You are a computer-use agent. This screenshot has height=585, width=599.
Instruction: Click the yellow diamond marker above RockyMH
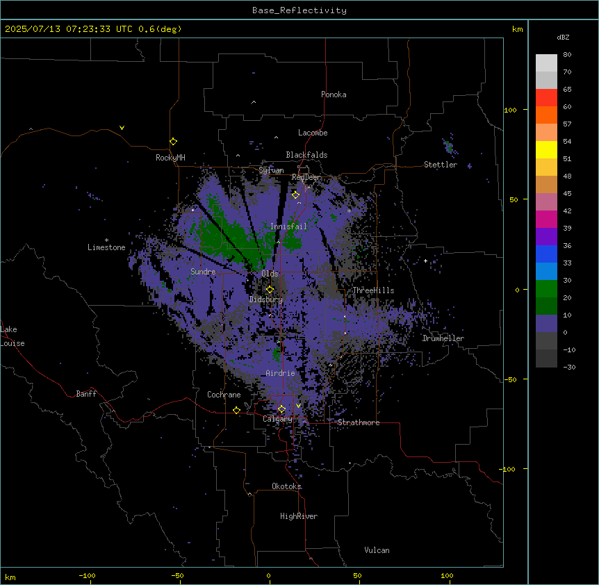point(174,141)
